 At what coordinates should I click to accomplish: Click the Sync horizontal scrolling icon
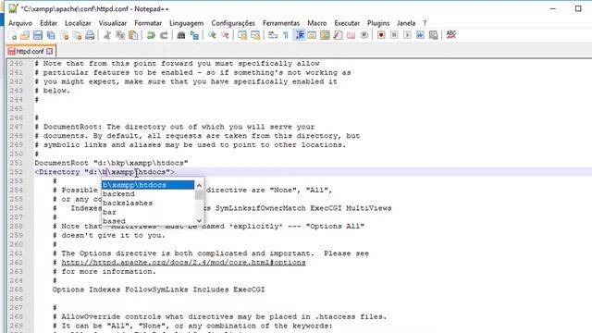[255, 35]
